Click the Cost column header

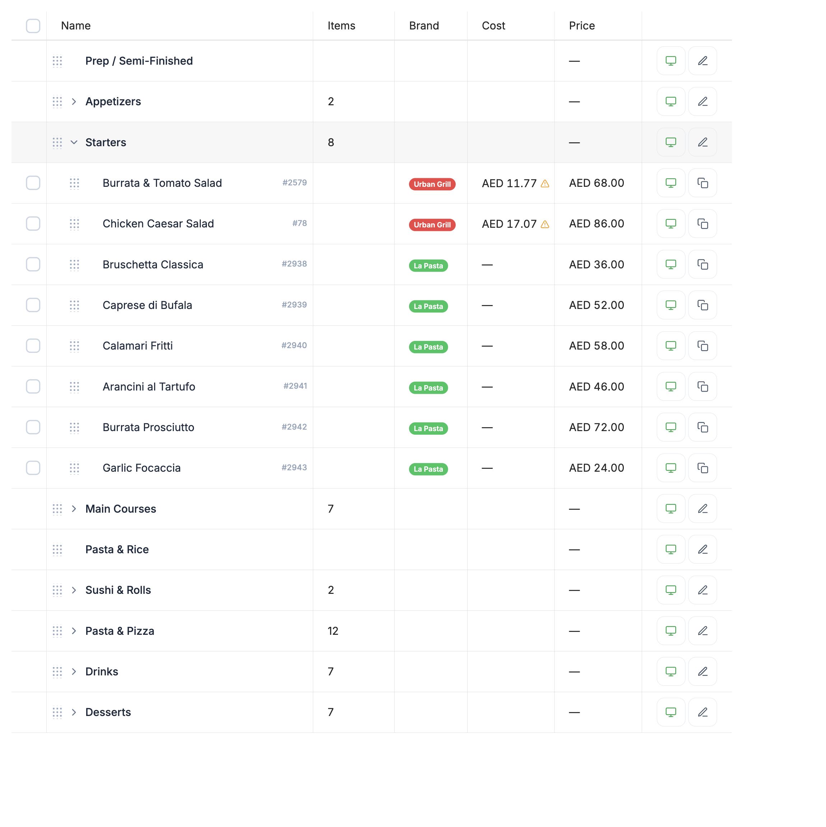point(493,26)
